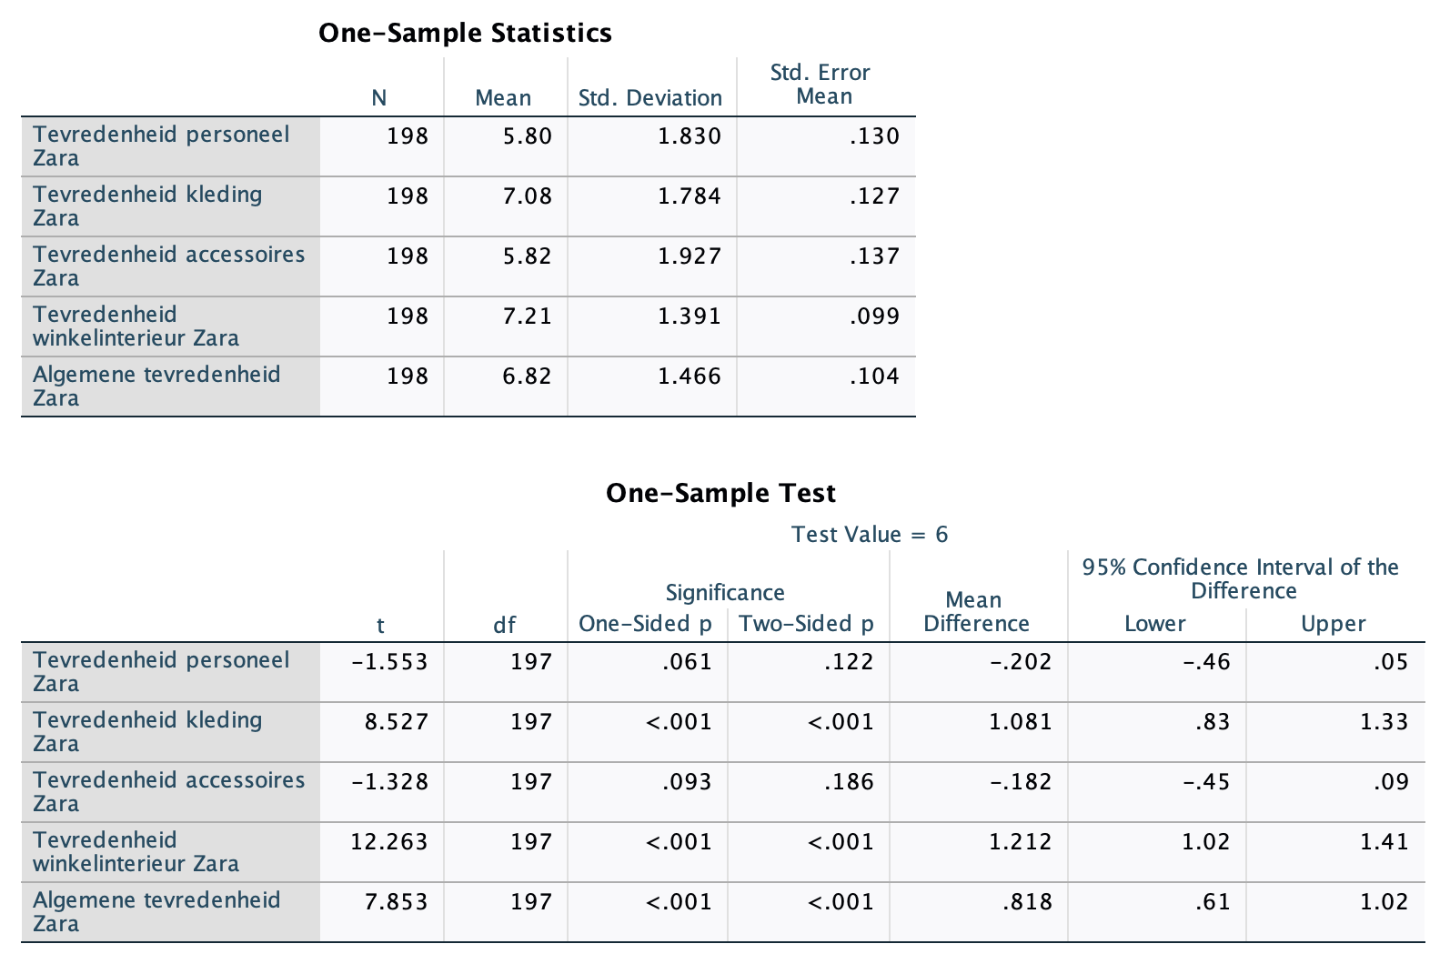Click the One-Sample Test table title
Viewport: 1450px width, 964px height.
(x=720, y=493)
